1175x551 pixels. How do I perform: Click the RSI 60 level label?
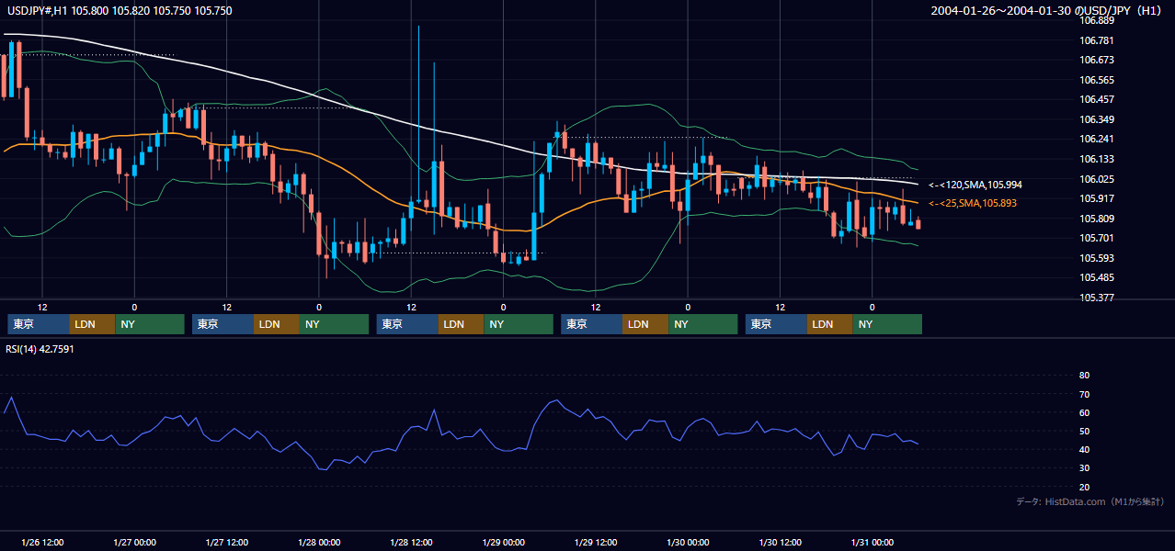click(x=1084, y=412)
